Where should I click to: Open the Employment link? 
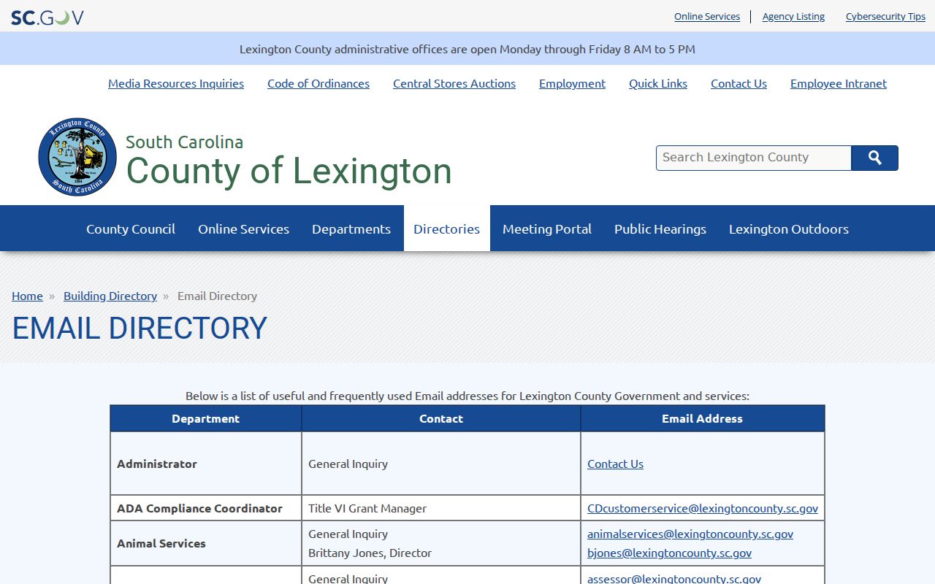tap(572, 83)
